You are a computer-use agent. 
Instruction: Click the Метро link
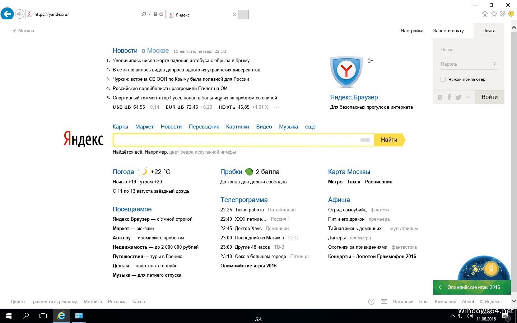click(x=335, y=182)
